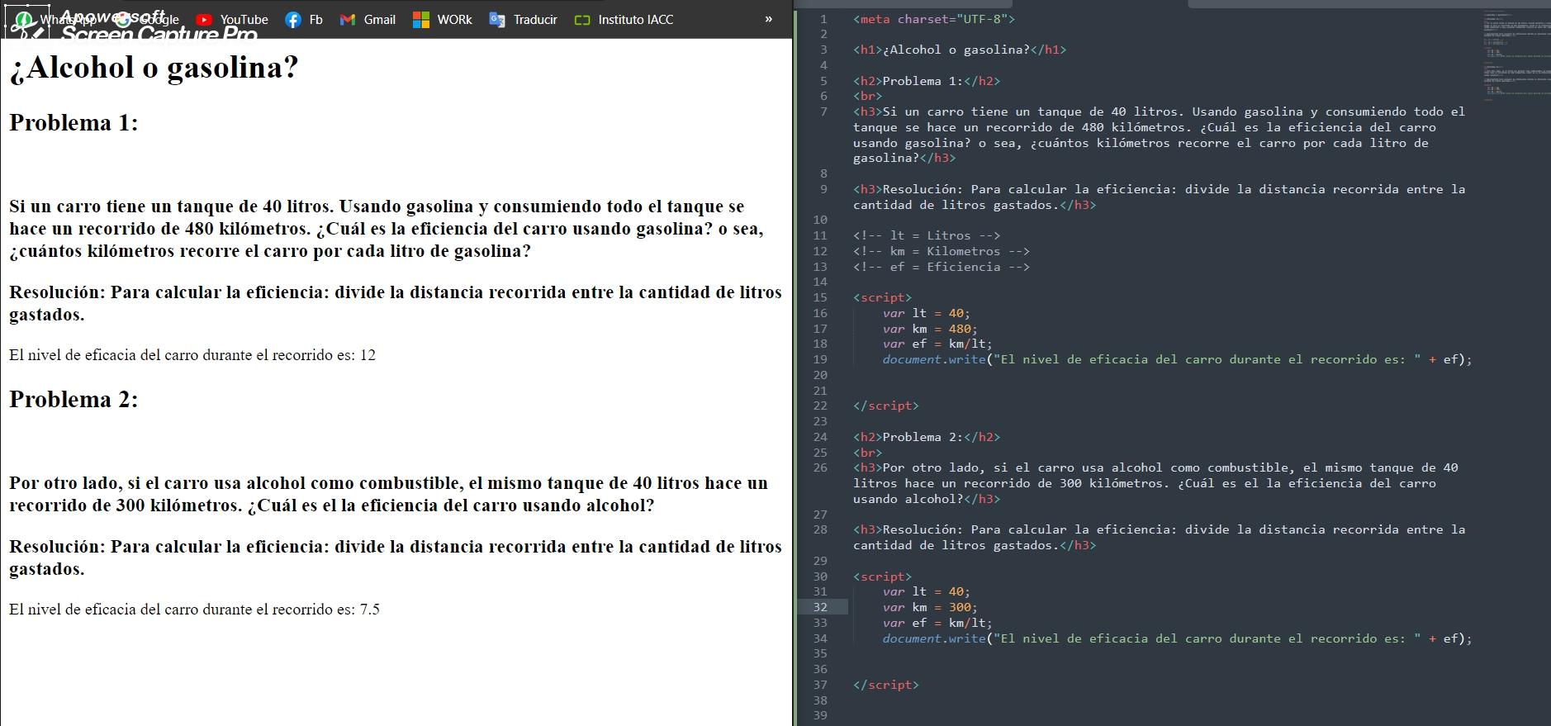1551x726 pixels.
Task: Click line number 19 in the gutter
Action: [820, 359]
